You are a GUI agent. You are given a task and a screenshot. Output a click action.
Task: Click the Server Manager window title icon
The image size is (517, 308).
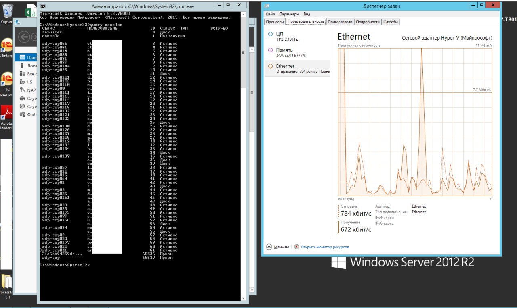click(18, 22)
